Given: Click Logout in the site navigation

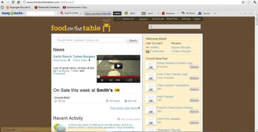Looking at the screenshot, I should pyautogui.click(x=197, y=19).
